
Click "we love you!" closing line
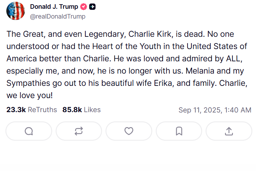pyautogui.click(x=29, y=95)
